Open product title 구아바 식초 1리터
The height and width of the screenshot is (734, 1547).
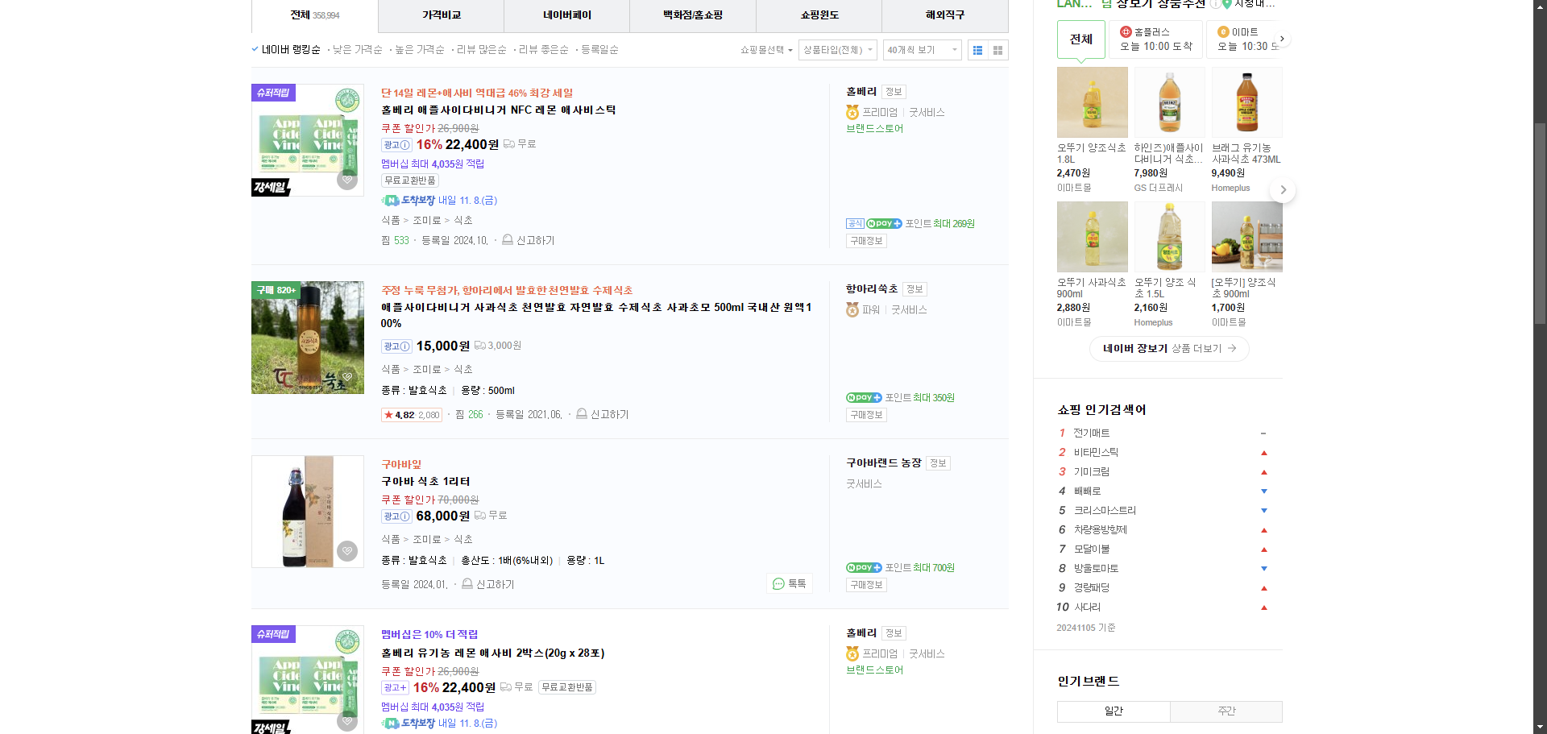pyautogui.click(x=425, y=482)
